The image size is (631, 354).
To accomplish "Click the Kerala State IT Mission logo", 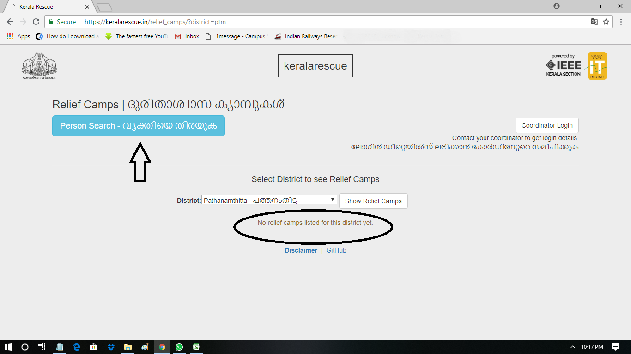I will [597, 66].
